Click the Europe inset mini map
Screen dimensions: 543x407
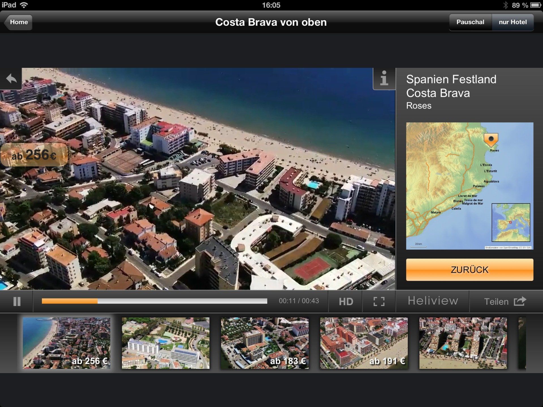(510, 222)
